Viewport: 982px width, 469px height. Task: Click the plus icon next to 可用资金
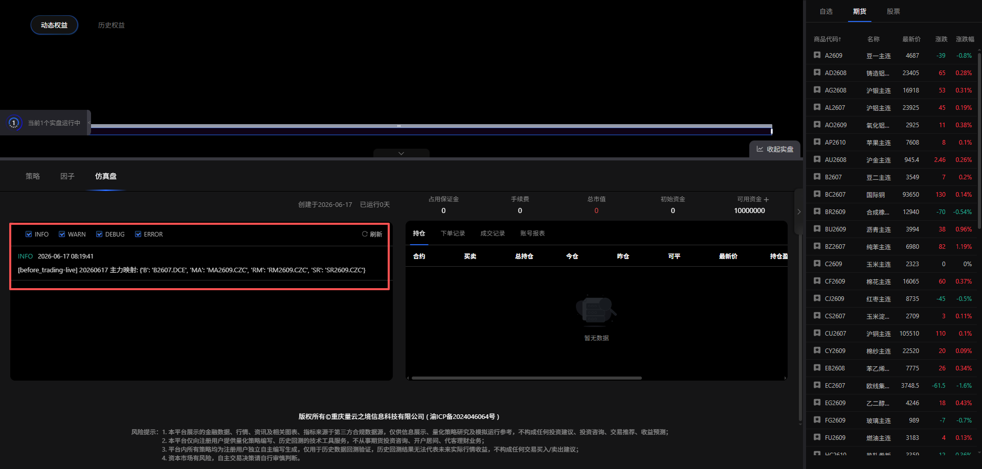766,200
